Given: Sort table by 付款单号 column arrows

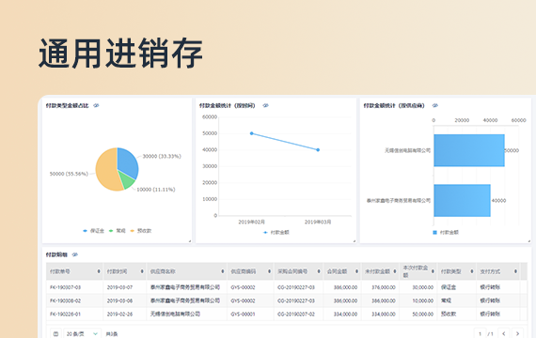Looking at the screenshot, I should (x=99, y=271).
